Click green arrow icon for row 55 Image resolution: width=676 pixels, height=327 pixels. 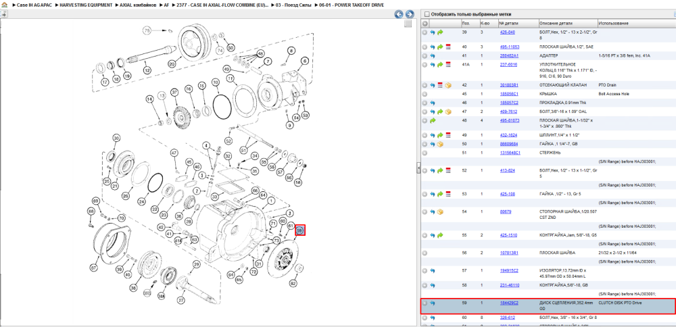(440, 235)
